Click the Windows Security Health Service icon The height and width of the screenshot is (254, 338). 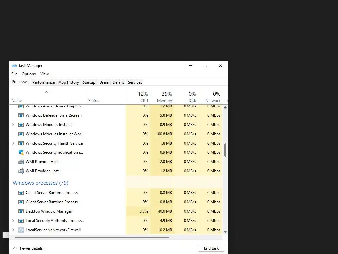point(21,143)
